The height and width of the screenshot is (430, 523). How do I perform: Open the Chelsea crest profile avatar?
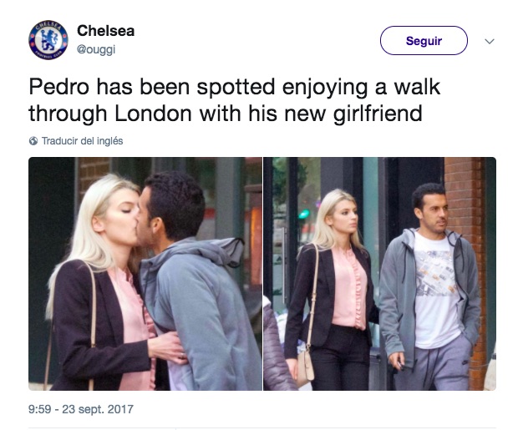[x=48, y=40]
